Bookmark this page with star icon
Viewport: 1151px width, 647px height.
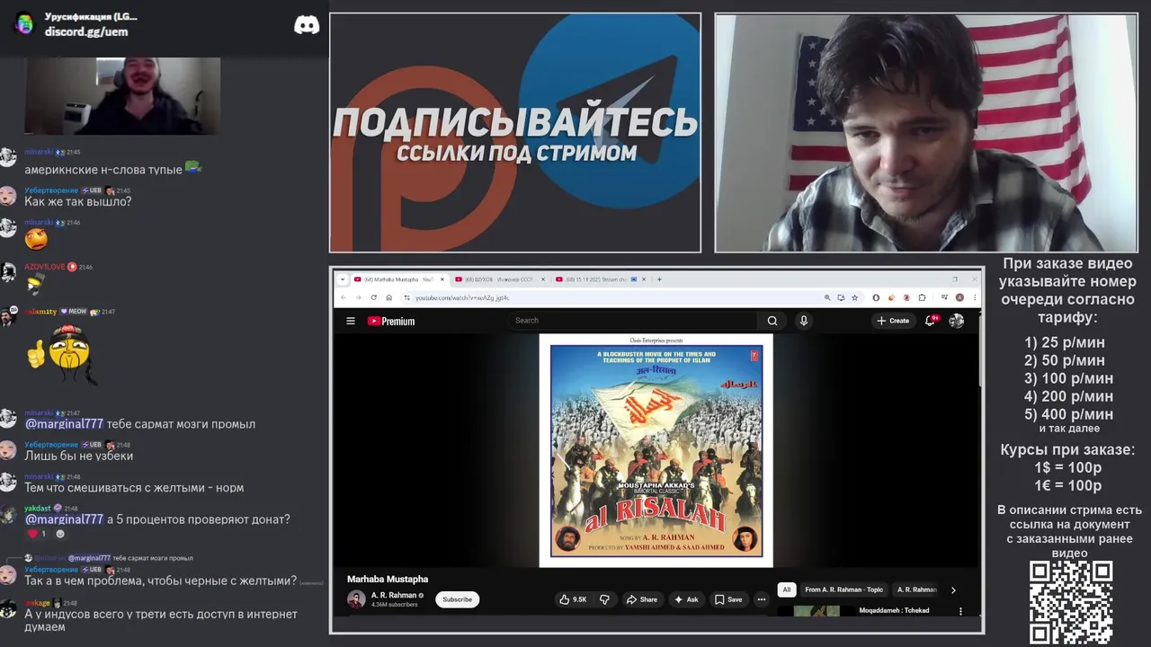click(x=854, y=297)
